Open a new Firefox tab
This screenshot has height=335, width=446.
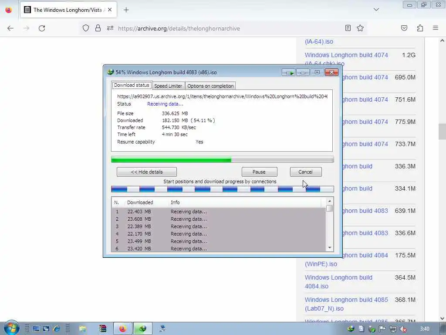point(126,10)
